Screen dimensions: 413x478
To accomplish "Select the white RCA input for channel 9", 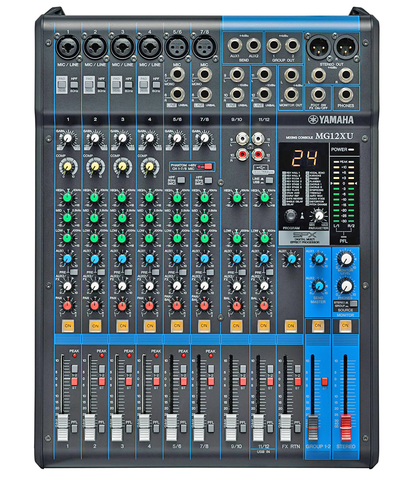I will click(x=242, y=139).
